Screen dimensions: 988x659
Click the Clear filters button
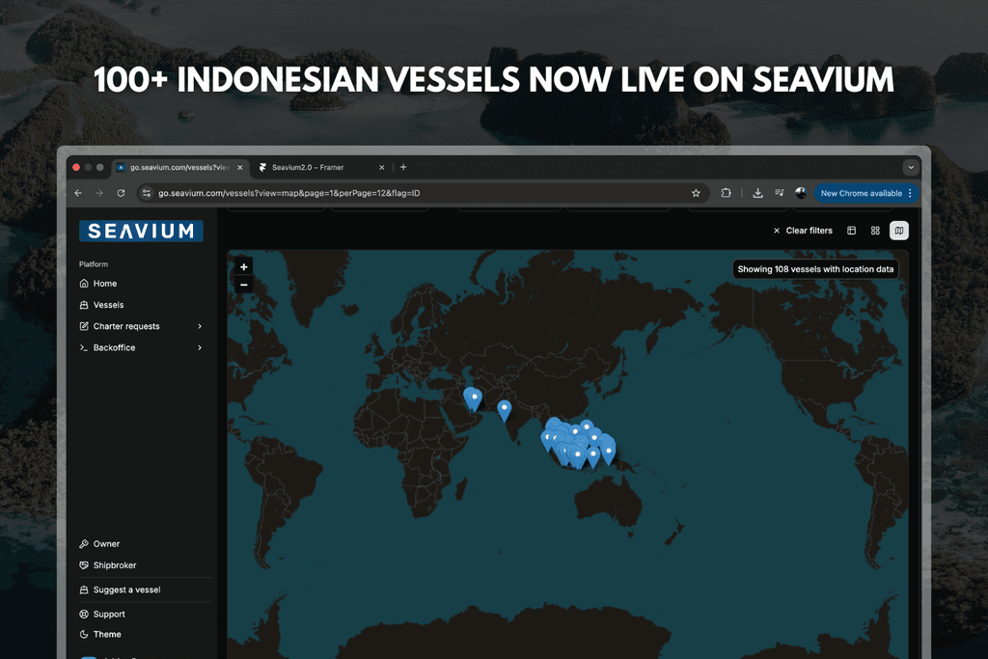(x=807, y=231)
